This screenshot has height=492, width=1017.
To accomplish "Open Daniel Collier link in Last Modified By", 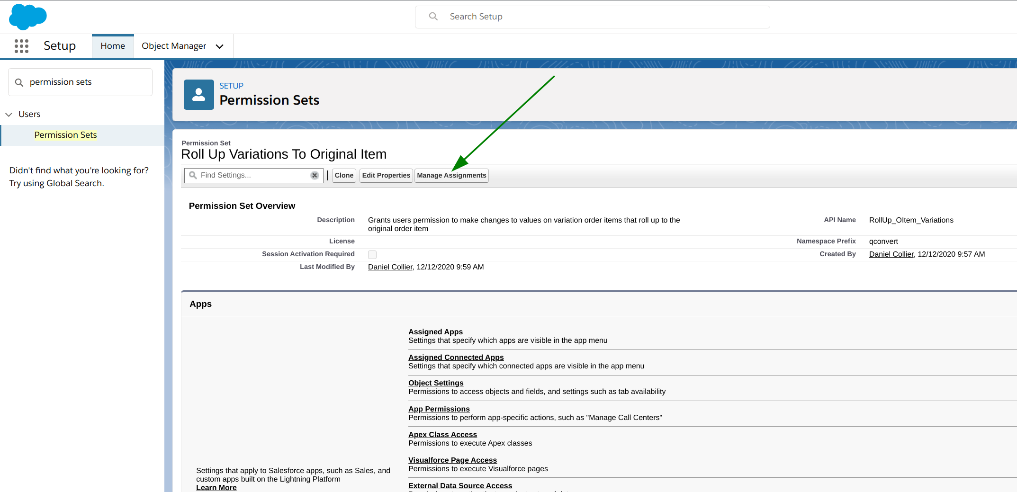I will click(390, 267).
